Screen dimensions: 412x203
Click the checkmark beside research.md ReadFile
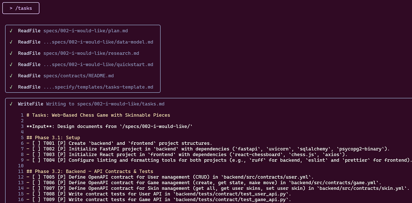pos(11,53)
